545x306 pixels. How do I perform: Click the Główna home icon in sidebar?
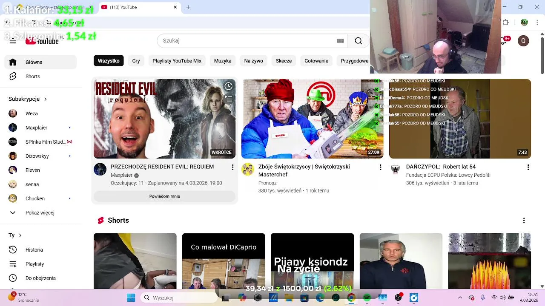click(x=13, y=62)
